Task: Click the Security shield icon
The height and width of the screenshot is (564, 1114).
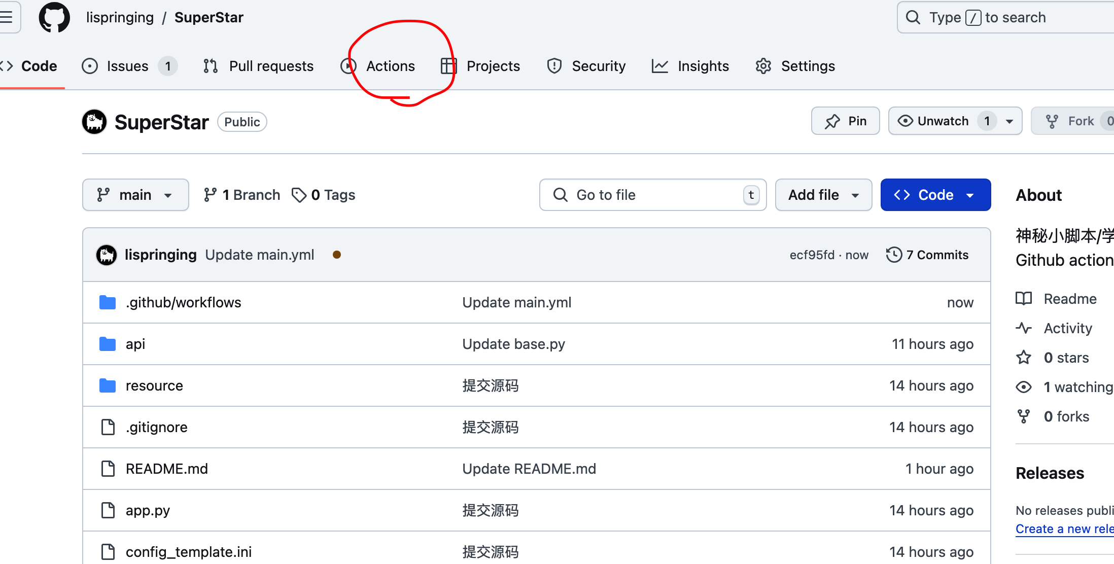Action: click(x=554, y=66)
